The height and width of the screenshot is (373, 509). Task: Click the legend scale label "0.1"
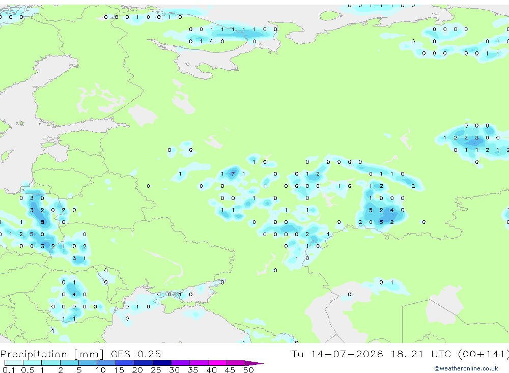point(9,370)
